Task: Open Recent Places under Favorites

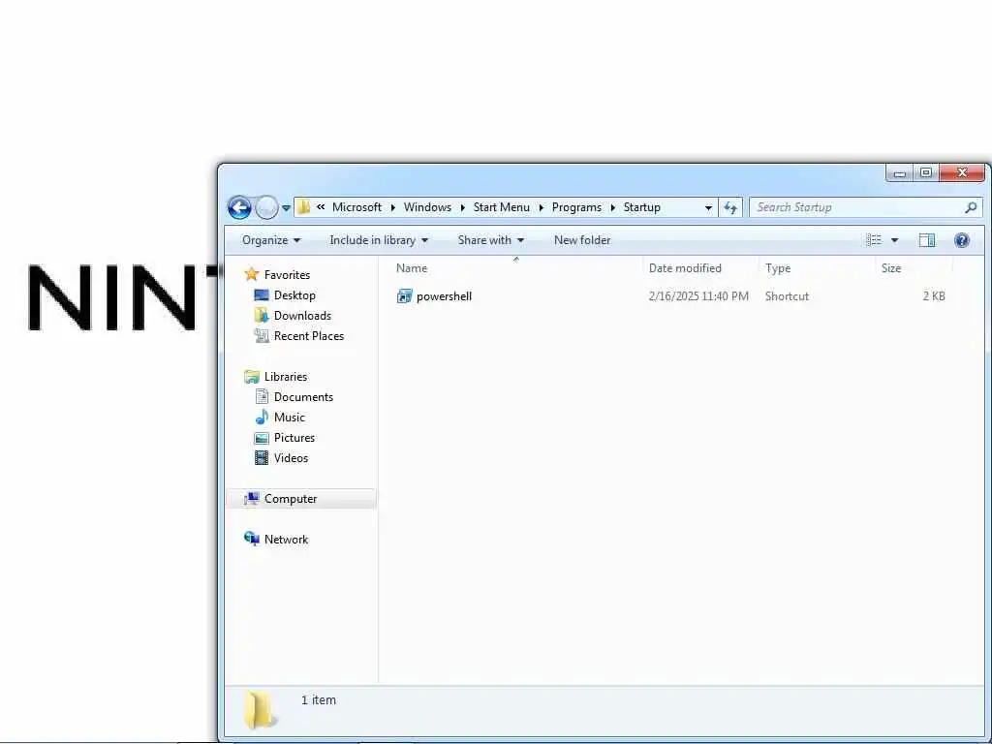Action: pyautogui.click(x=309, y=336)
